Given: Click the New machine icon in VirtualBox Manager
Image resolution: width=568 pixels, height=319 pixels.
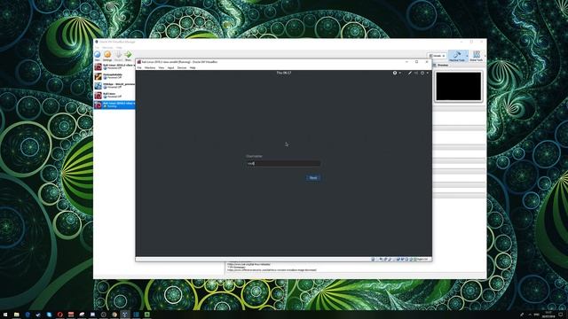Looking at the screenshot, I should click(x=98, y=55).
